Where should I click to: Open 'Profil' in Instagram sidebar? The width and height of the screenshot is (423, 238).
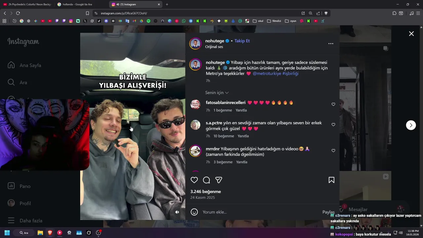(x=19, y=203)
